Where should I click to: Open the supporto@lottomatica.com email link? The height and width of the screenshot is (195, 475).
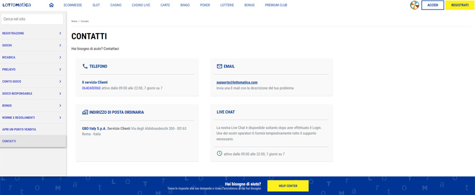(237, 82)
